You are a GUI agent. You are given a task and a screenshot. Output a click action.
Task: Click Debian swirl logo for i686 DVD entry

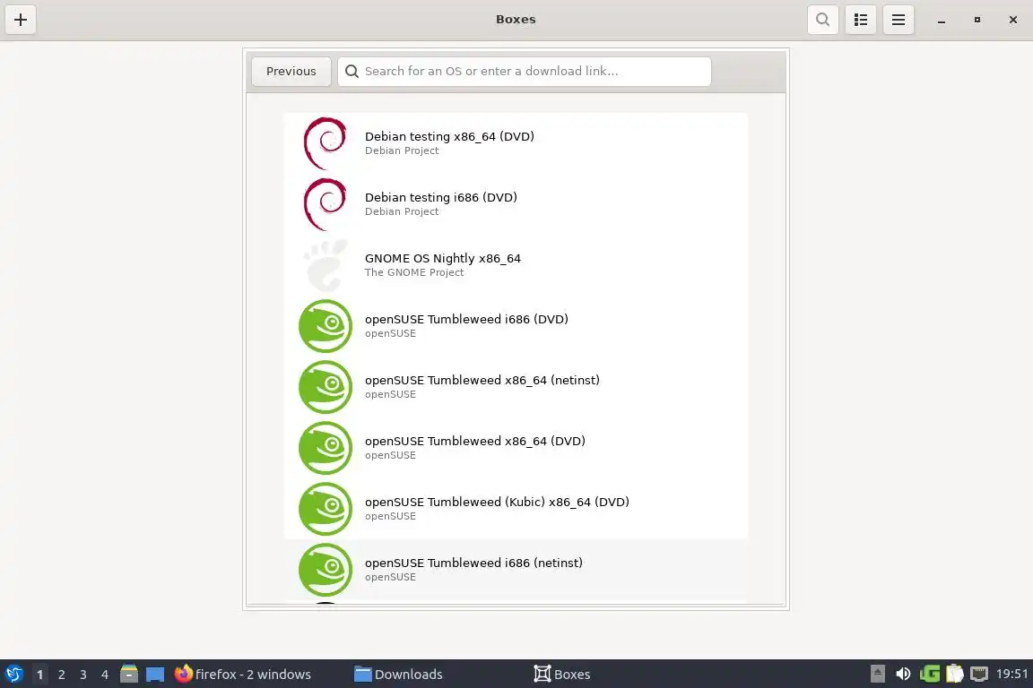pyautogui.click(x=325, y=204)
